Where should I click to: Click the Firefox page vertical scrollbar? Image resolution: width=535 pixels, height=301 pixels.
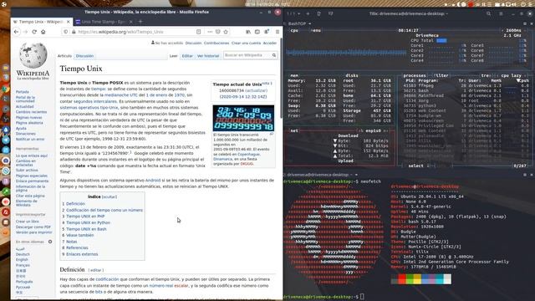click(281, 78)
